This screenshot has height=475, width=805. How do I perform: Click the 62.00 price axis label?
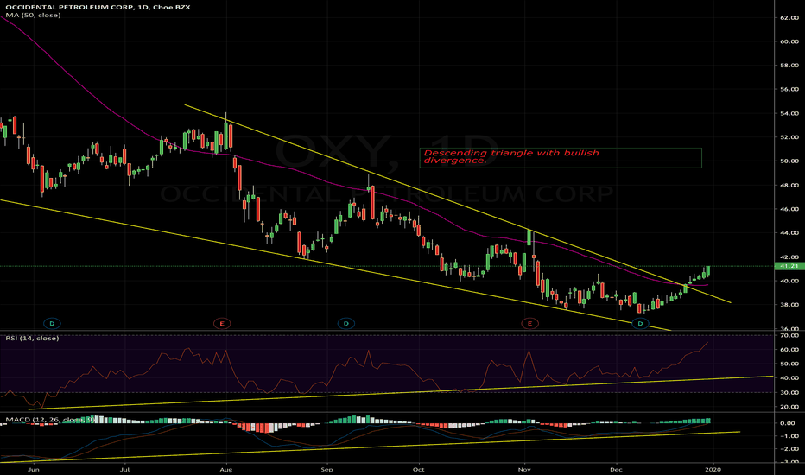(x=789, y=17)
